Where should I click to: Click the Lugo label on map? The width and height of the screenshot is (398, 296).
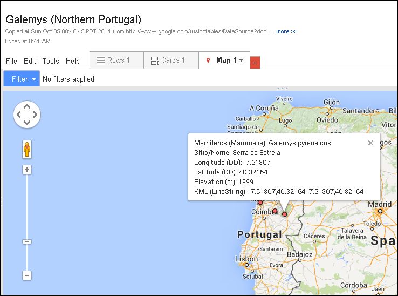285,120
